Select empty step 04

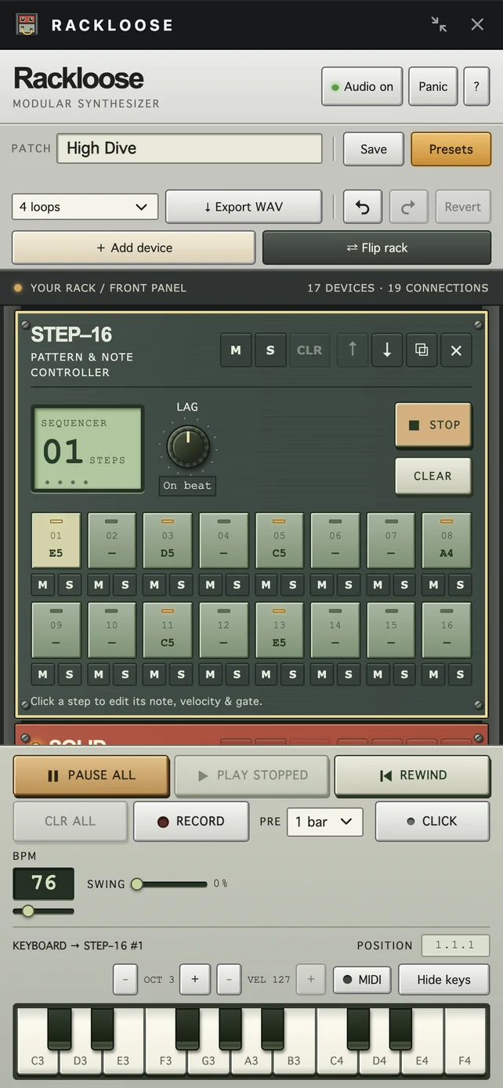[x=223, y=540]
